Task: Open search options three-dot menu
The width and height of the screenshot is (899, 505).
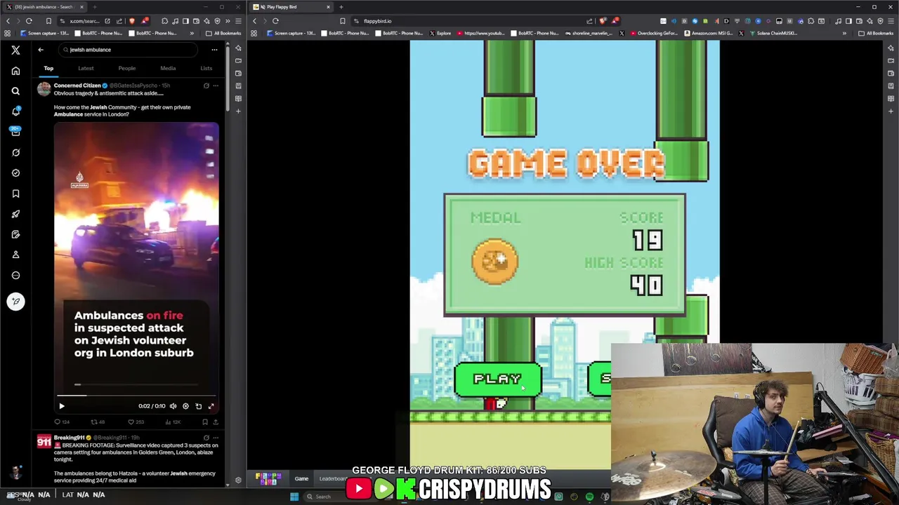Action: [214, 50]
